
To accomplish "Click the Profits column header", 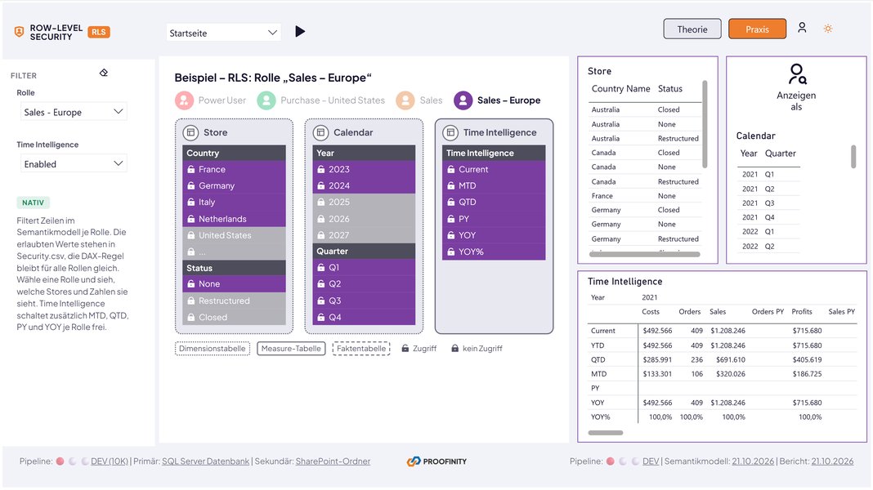I will [x=802, y=312].
